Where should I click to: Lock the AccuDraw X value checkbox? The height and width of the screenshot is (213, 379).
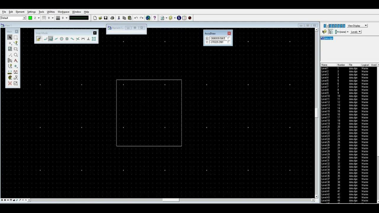click(x=229, y=38)
